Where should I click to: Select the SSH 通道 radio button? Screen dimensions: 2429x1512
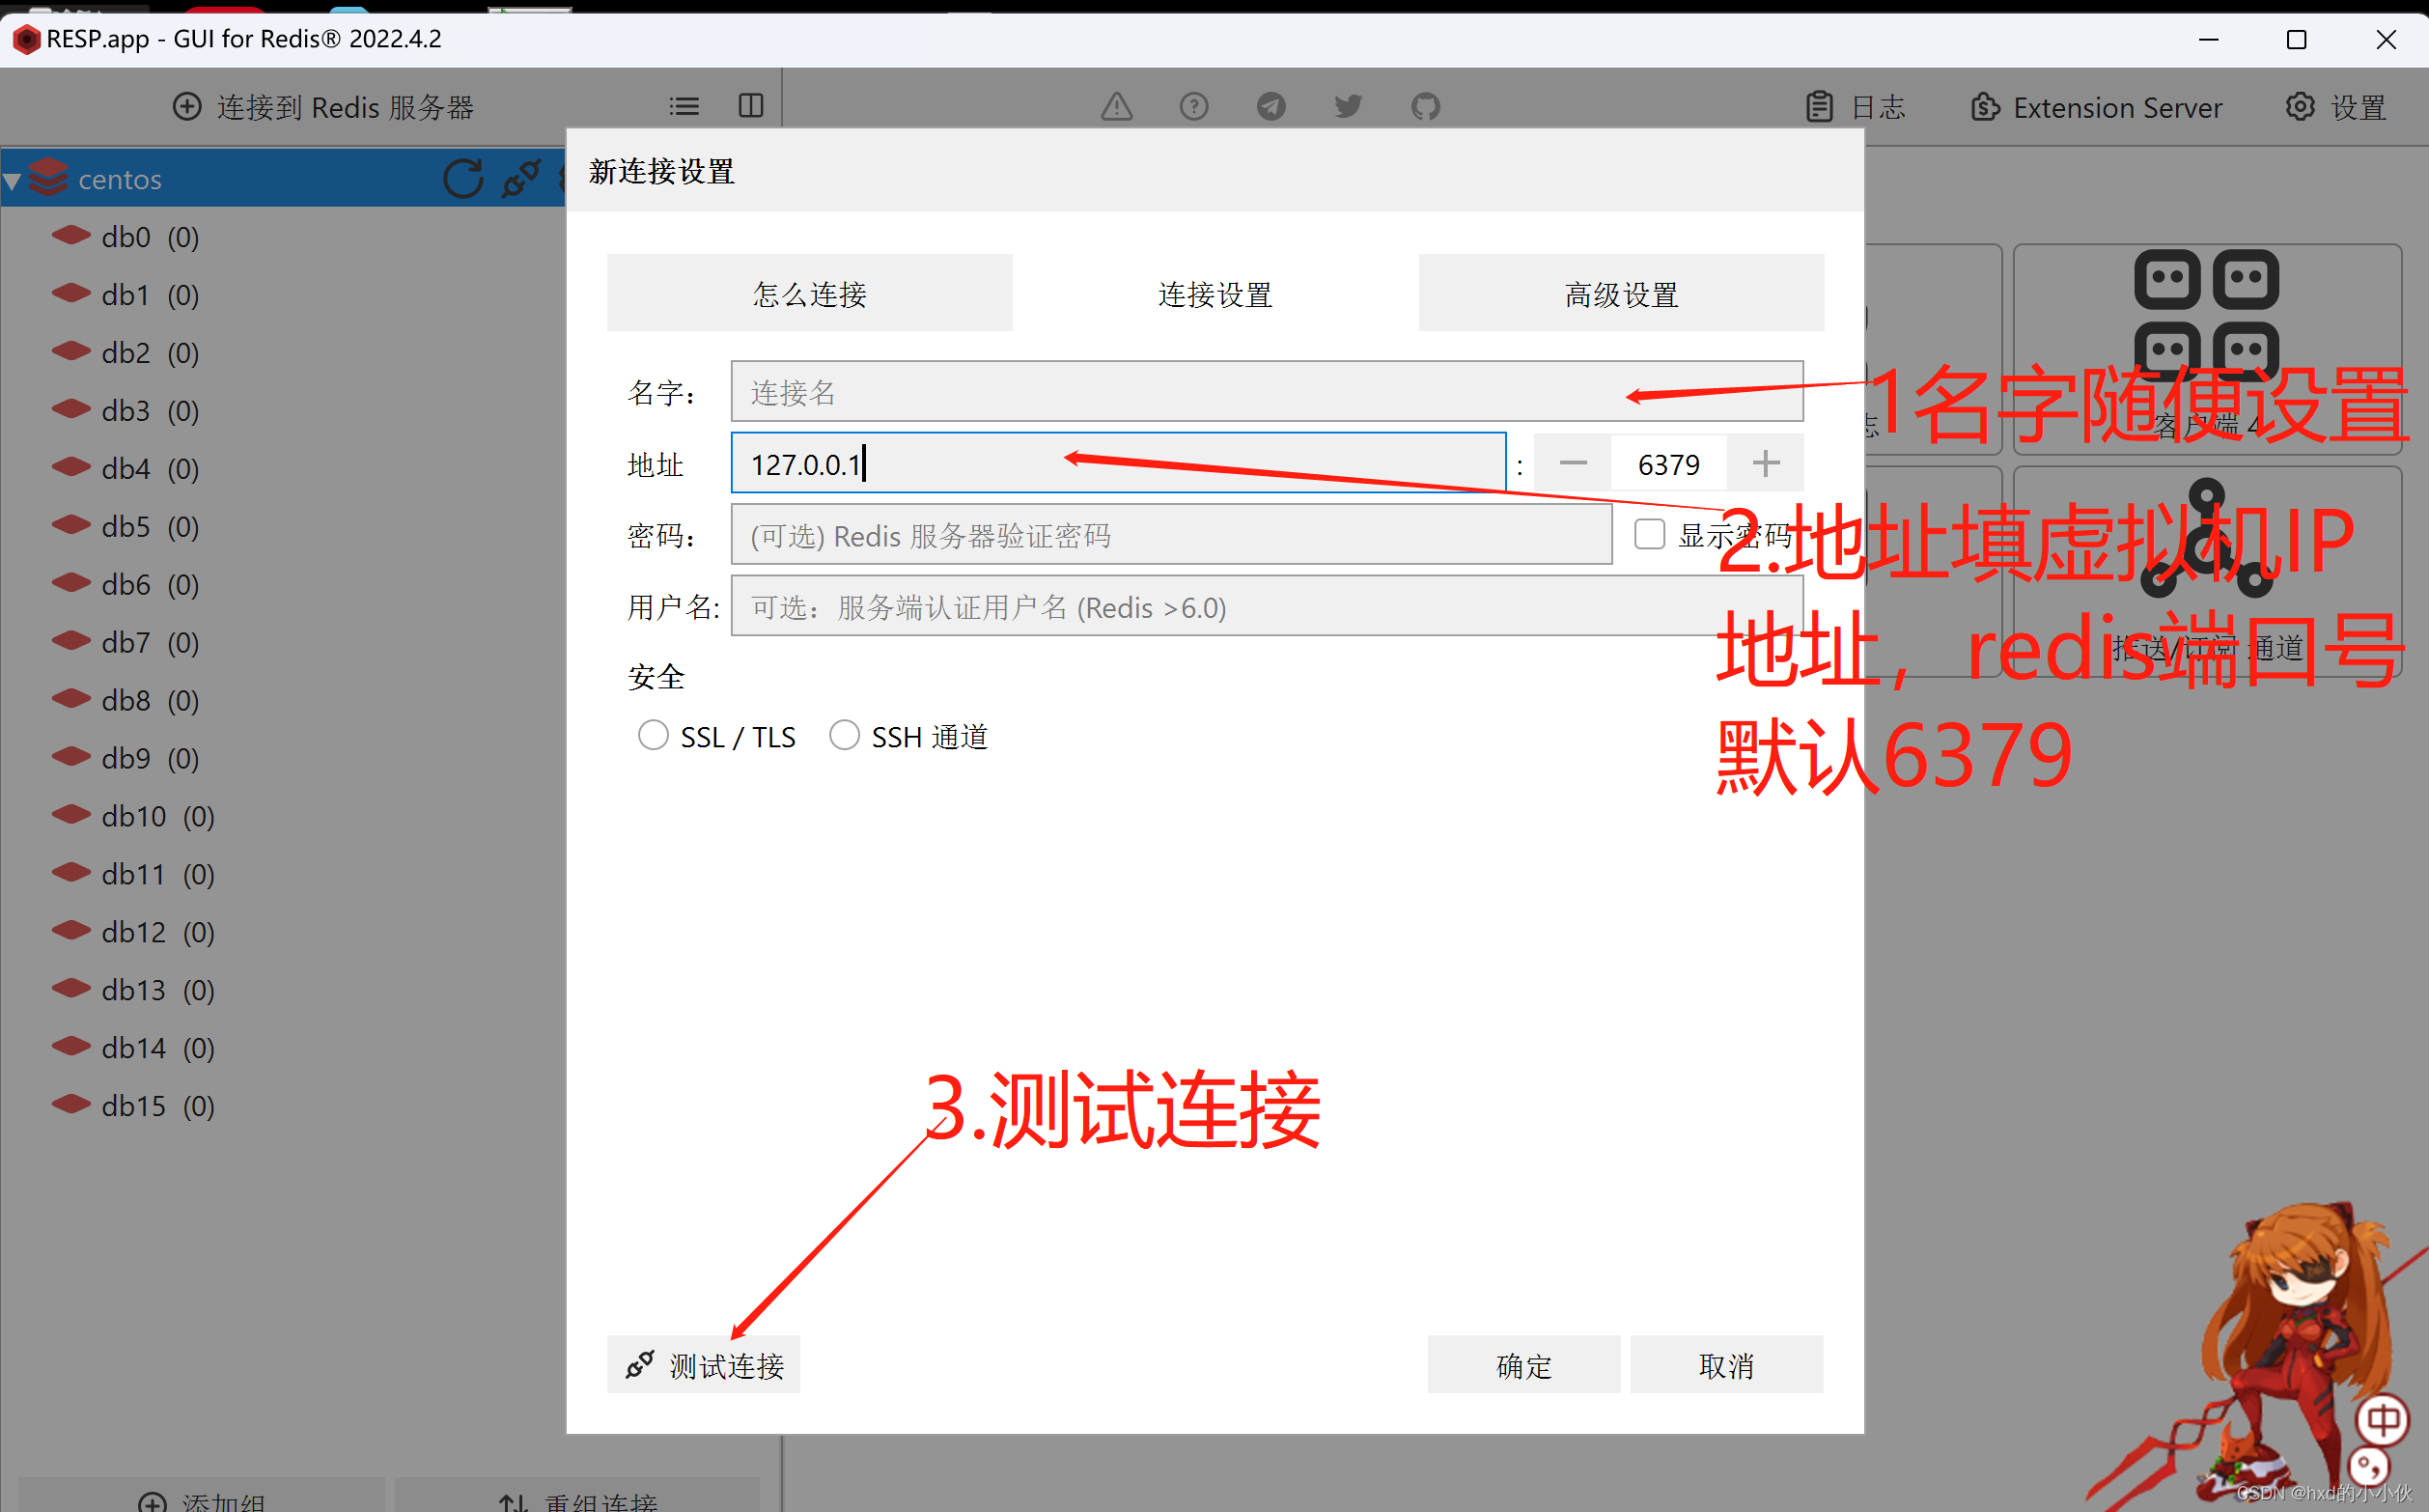tap(844, 735)
